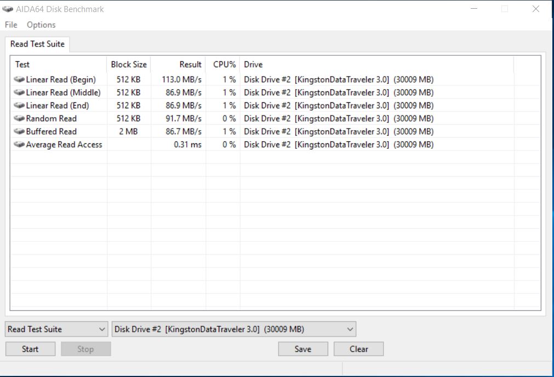
Task: Click the 113.0 MB/s result value
Action: tap(181, 79)
